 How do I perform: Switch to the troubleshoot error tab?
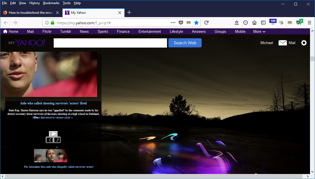[x=30, y=13]
